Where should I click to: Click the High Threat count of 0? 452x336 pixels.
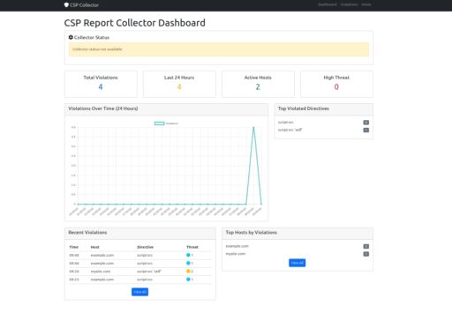(x=336, y=86)
